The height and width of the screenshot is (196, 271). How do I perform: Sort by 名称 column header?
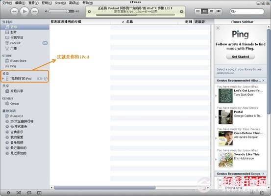(130, 22)
